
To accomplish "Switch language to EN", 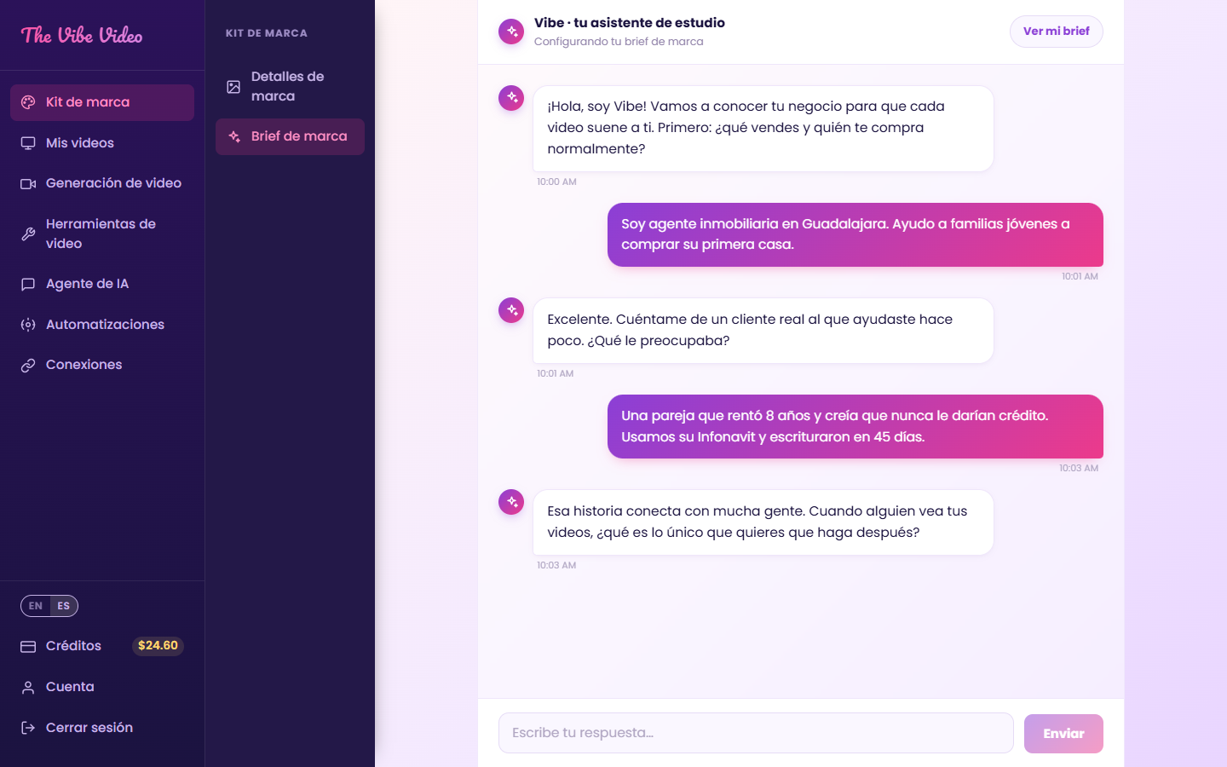I will click(36, 606).
